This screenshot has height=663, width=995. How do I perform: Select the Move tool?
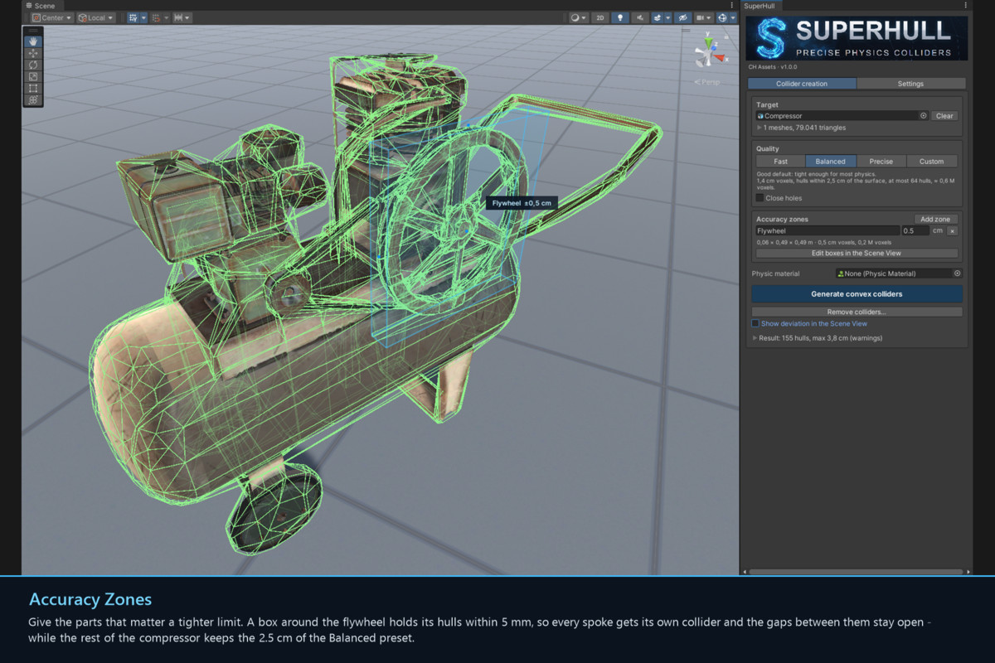(x=33, y=53)
